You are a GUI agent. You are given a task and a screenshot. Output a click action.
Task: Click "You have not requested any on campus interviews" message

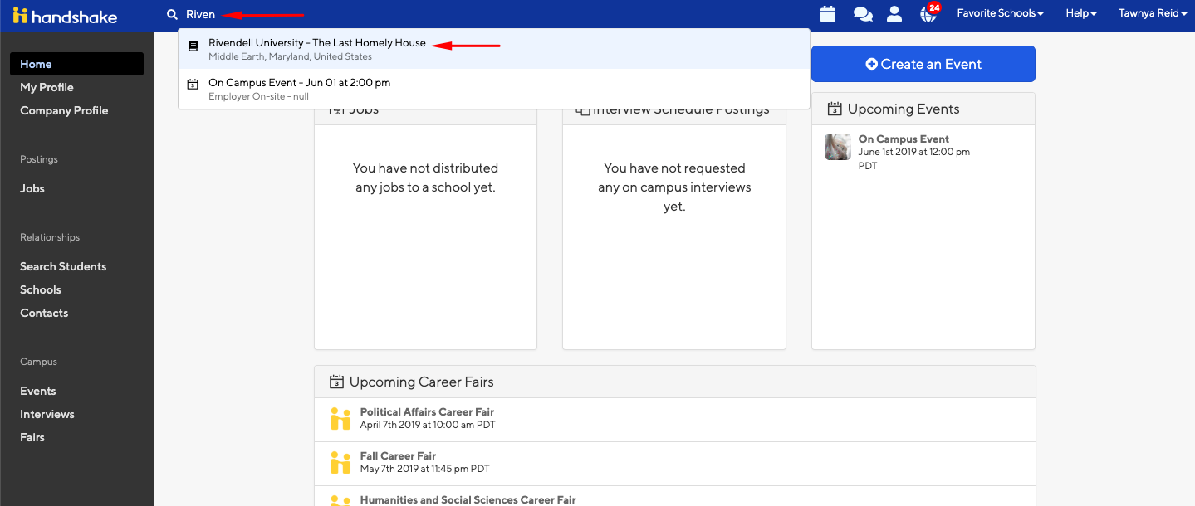tap(674, 187)
